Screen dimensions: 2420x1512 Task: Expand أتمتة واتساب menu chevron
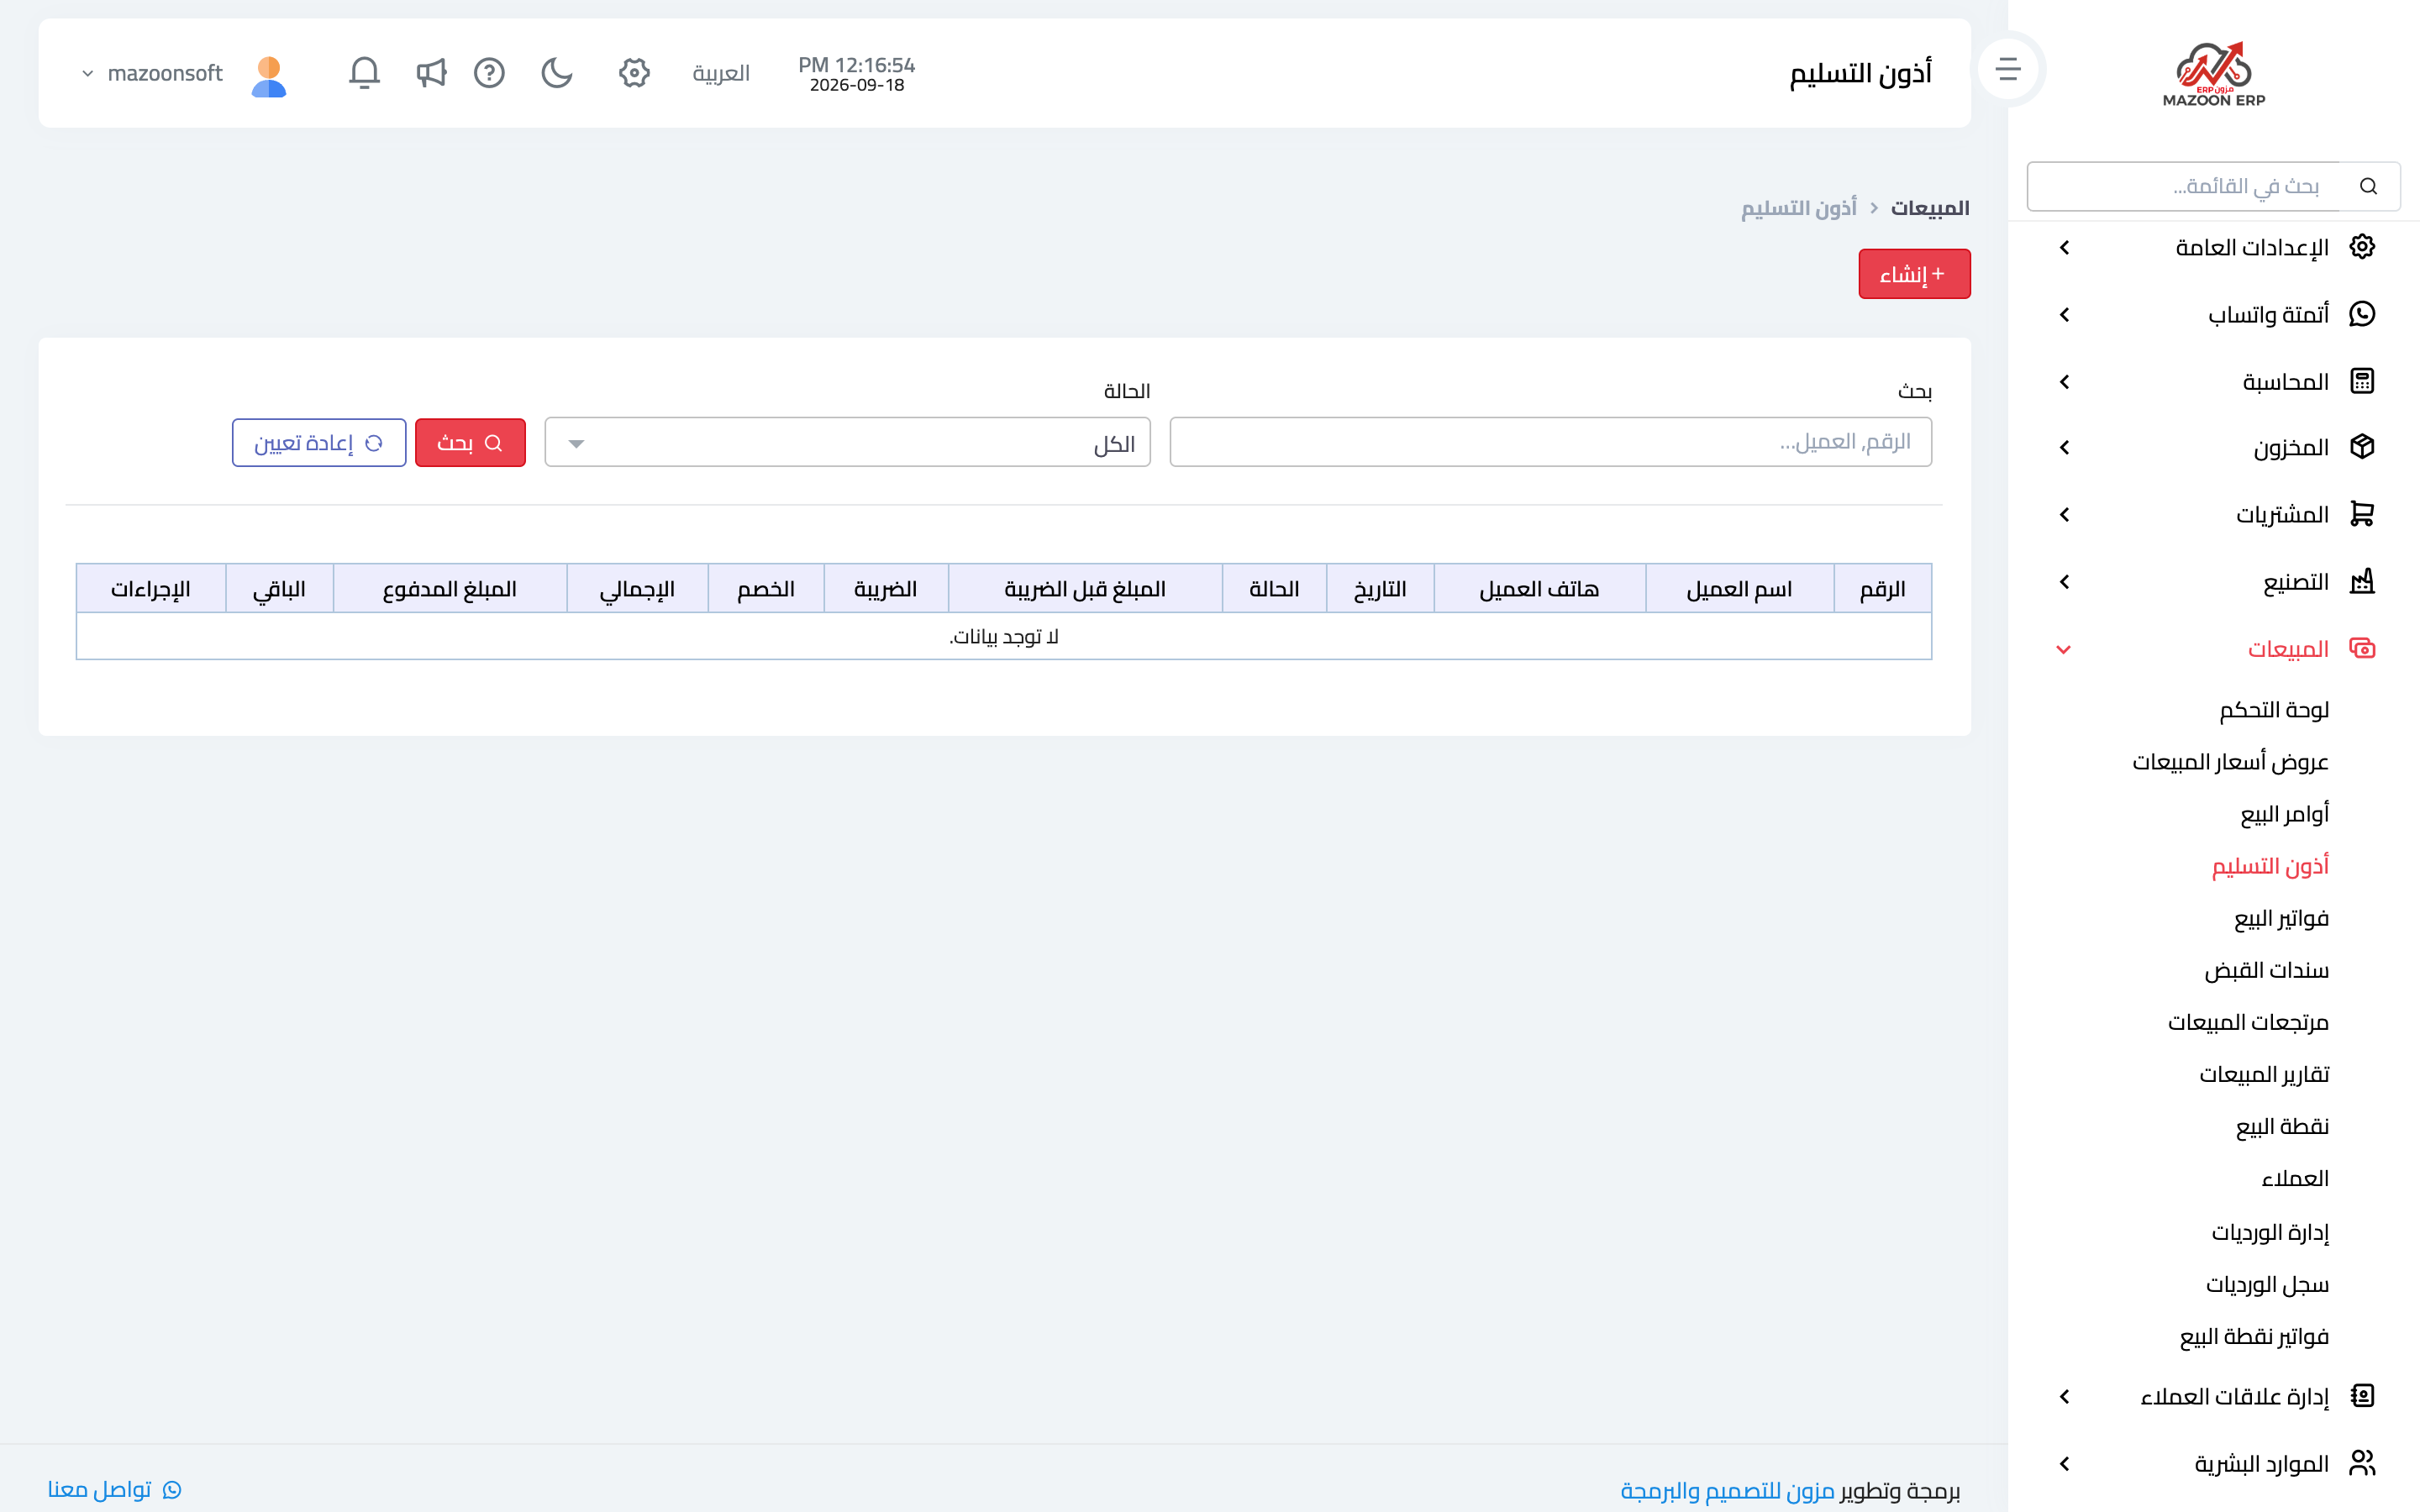coord(2065,315)
